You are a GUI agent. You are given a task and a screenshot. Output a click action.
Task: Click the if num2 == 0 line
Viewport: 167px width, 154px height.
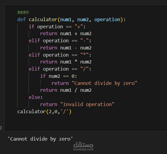59,76
